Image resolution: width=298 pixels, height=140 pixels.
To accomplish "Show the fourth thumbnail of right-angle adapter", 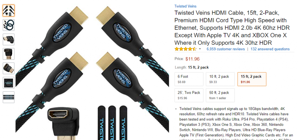I will [8, 54].
